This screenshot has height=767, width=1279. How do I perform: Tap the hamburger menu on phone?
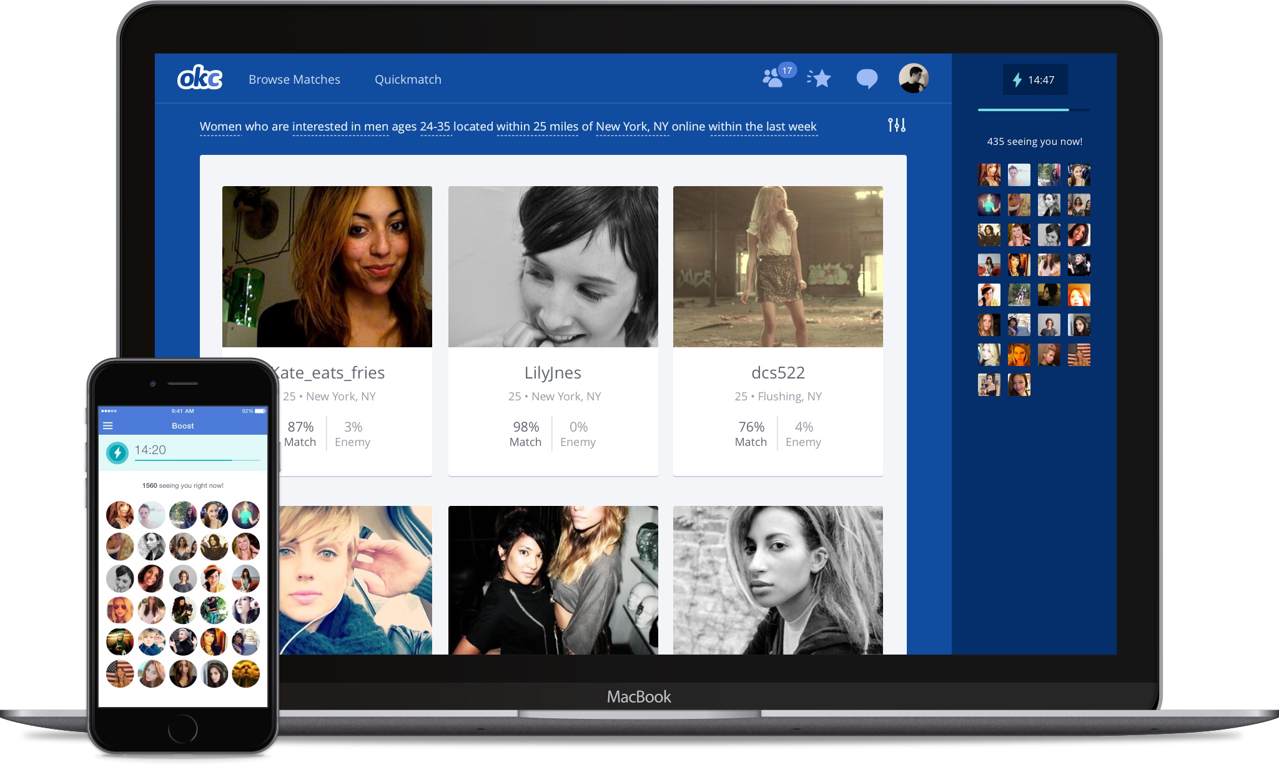coord(107,426)
